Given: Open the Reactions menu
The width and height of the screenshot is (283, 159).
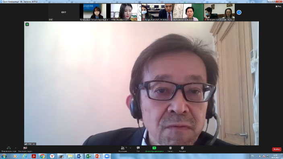Looking at the screenshot, I should point(182,149).
